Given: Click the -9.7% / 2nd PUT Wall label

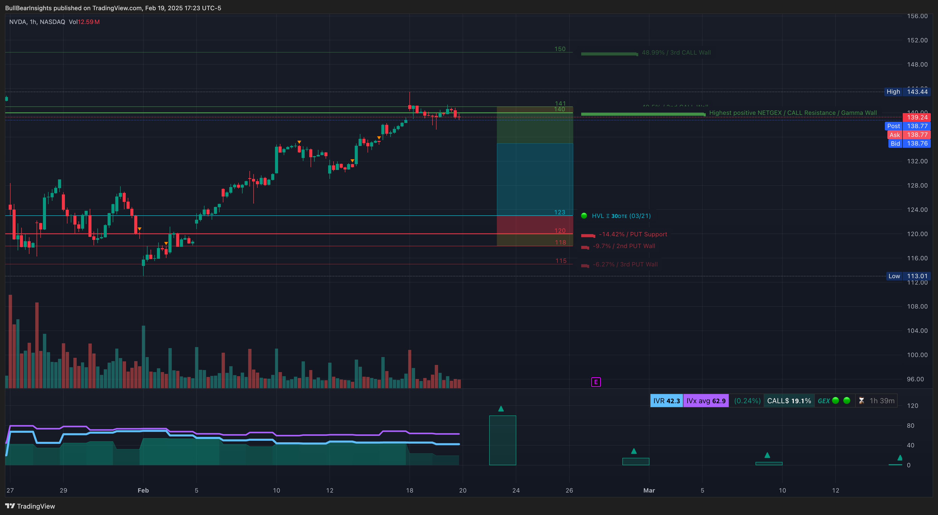Looking at the screenshot, I should [624, 246].
